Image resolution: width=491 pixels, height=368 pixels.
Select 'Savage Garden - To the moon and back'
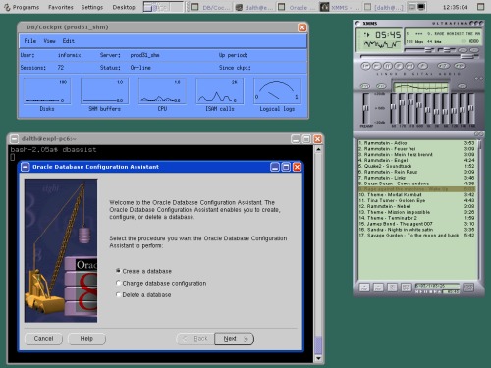[x=416, y=235]
